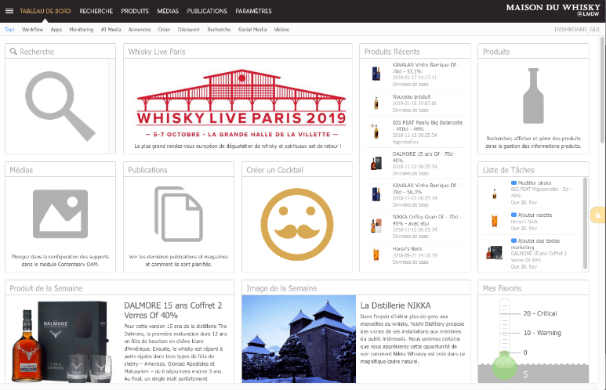Click the yellow lock side tab

click(598, 215)
